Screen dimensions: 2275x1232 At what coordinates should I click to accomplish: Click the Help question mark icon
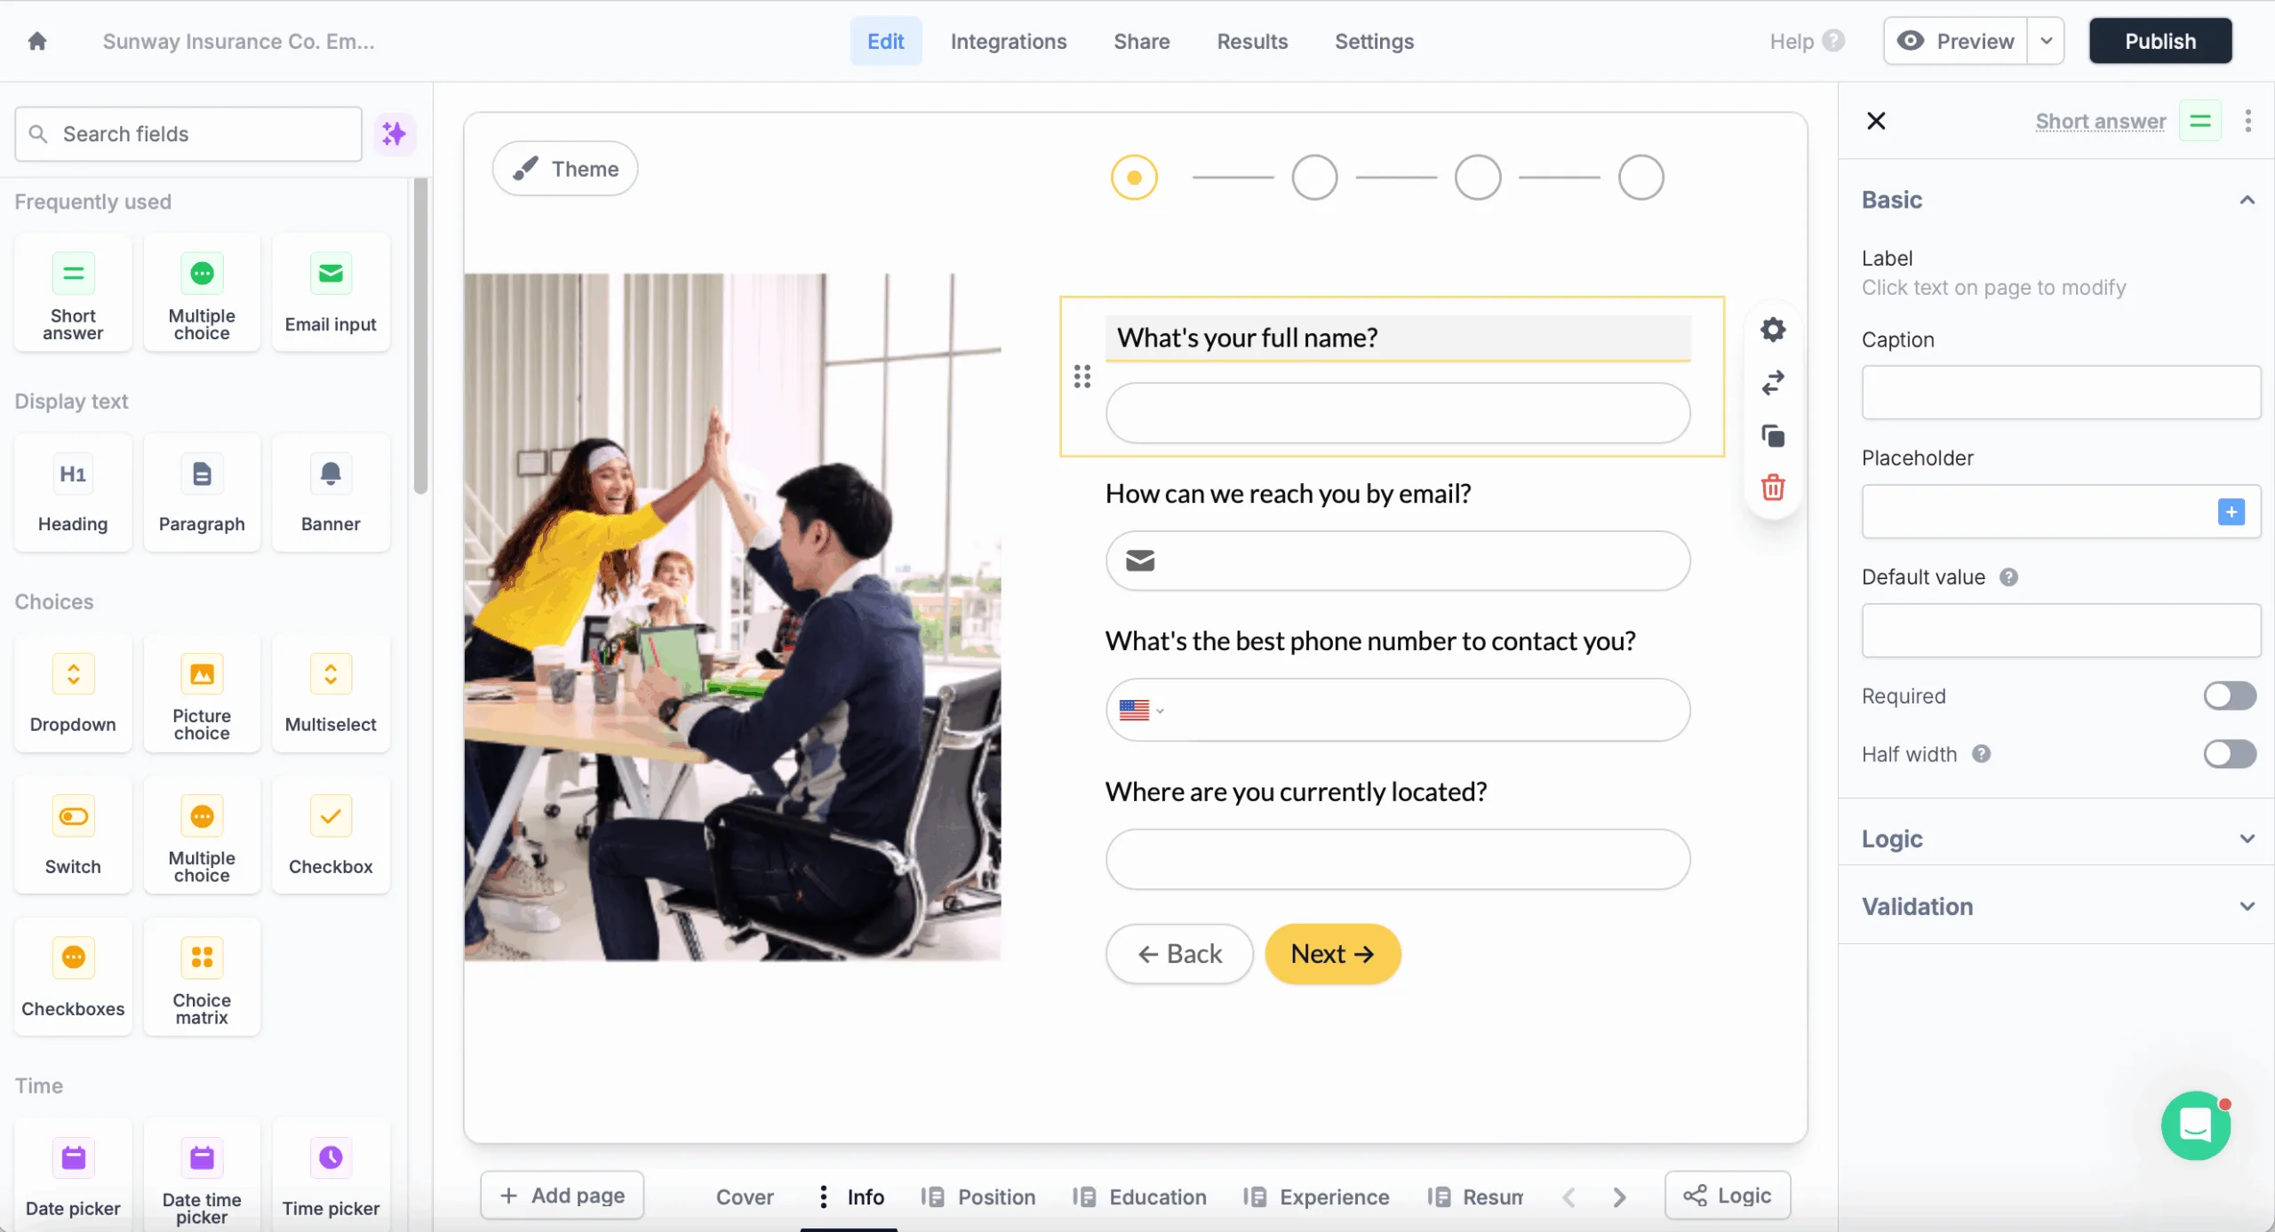coord(1833,41)
